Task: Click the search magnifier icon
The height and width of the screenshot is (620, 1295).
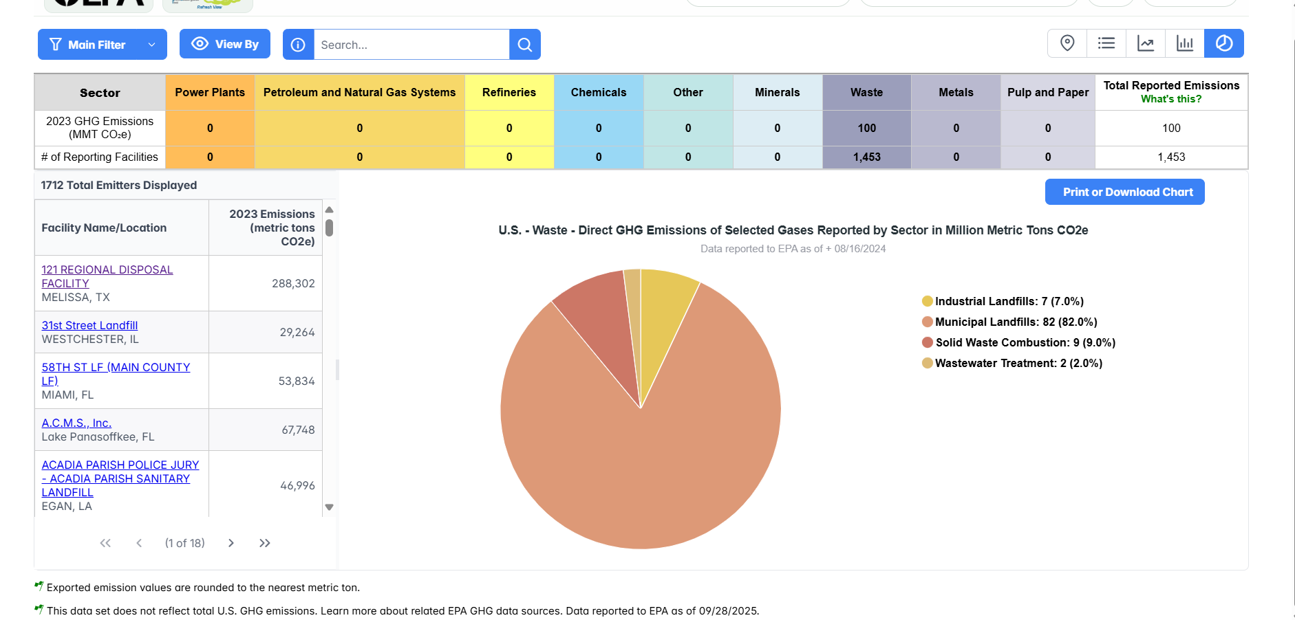Action: click(525, 44)
